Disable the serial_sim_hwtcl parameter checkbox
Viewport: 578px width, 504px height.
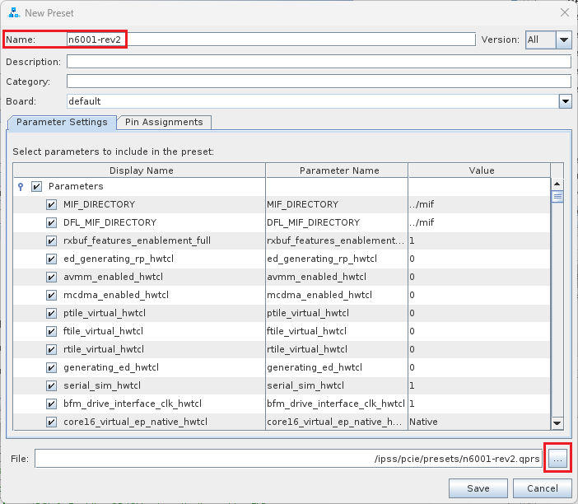[51, 385]
